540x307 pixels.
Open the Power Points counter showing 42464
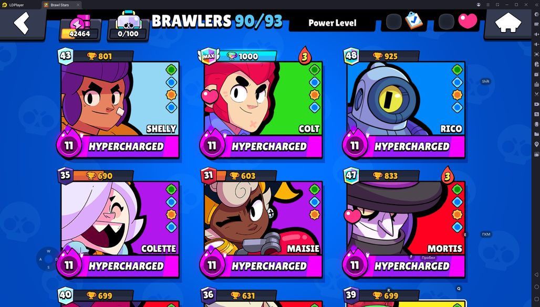(80, 28)
